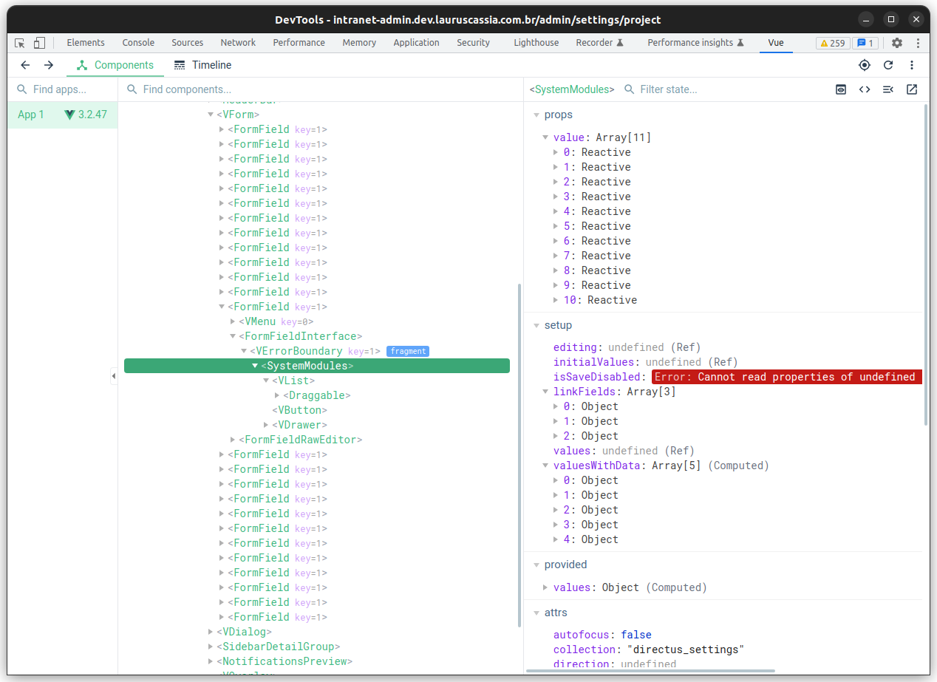This screenshot has height=682, width=937.
Task: Expand linkFields array entry 2
Action: point(556,436)
